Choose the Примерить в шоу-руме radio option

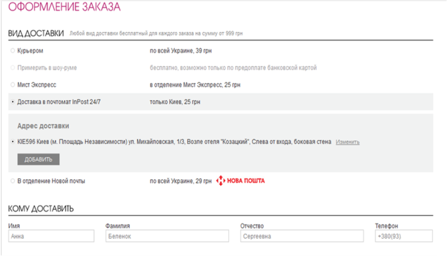coord(12,68)
